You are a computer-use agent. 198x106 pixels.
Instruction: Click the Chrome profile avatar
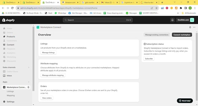click(x=190, y=8)
